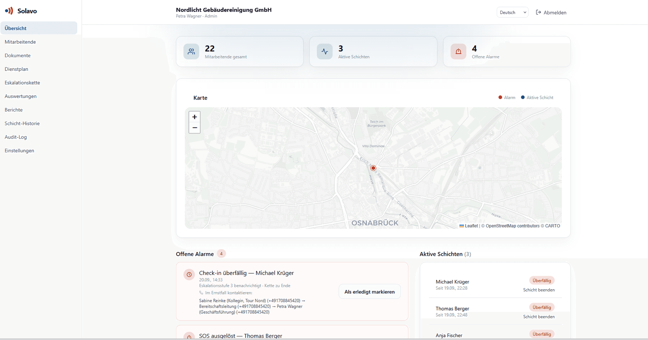The image size is (648, 340).
Task: Click the Überfällig badge for Anja Fischer
Action: coord(542,334)
